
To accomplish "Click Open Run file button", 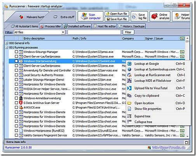I will [x=117, y=14].
